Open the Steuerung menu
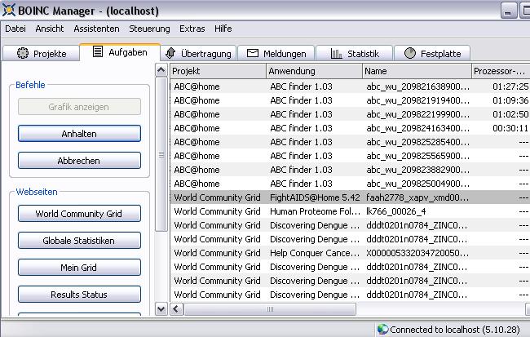 pos(149,29)
